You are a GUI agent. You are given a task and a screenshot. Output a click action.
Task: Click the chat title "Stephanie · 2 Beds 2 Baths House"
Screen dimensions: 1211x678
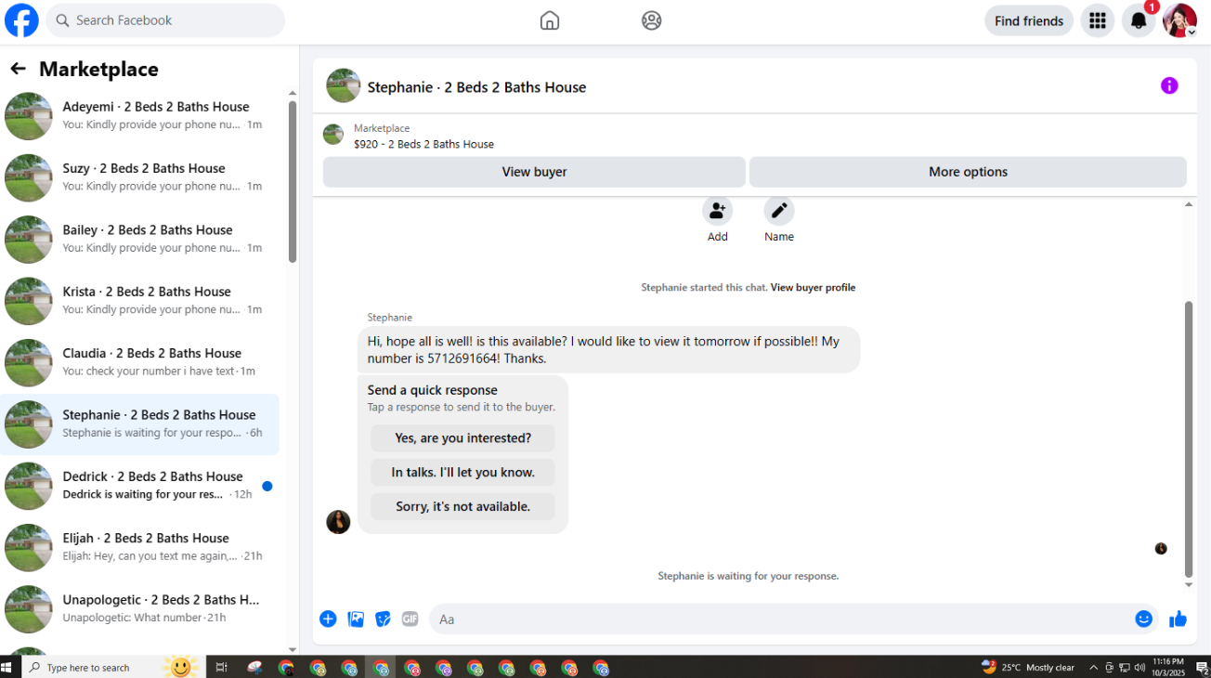click(476, 87)
